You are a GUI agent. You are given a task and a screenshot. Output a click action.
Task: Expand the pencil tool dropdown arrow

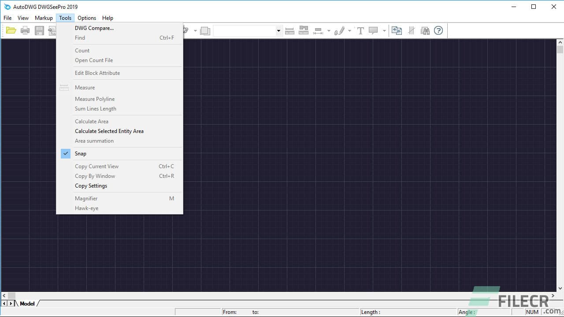[349, 30]
